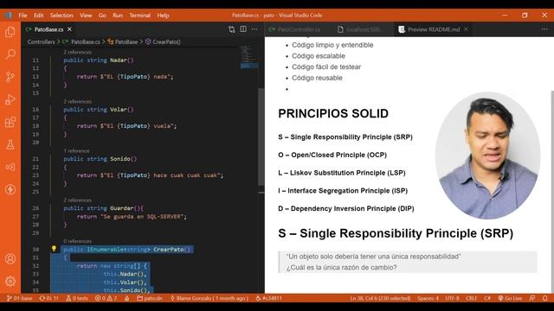Open the lightning bolt activity bar icon
554x311 pixels.
10,189
